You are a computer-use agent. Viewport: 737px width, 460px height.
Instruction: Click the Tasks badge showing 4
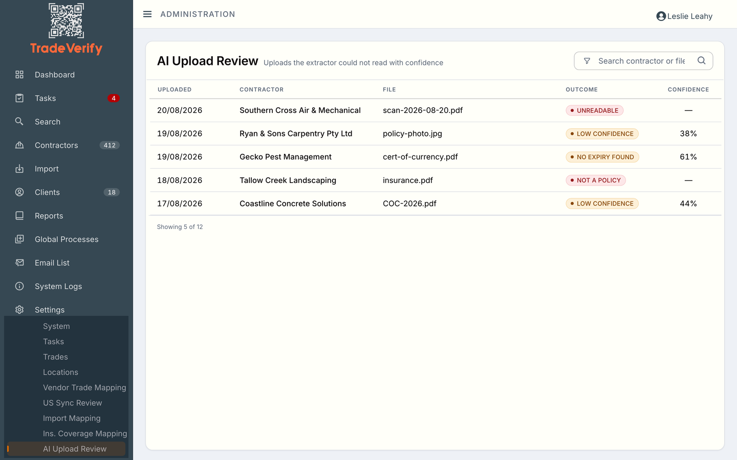pos(114,98)
